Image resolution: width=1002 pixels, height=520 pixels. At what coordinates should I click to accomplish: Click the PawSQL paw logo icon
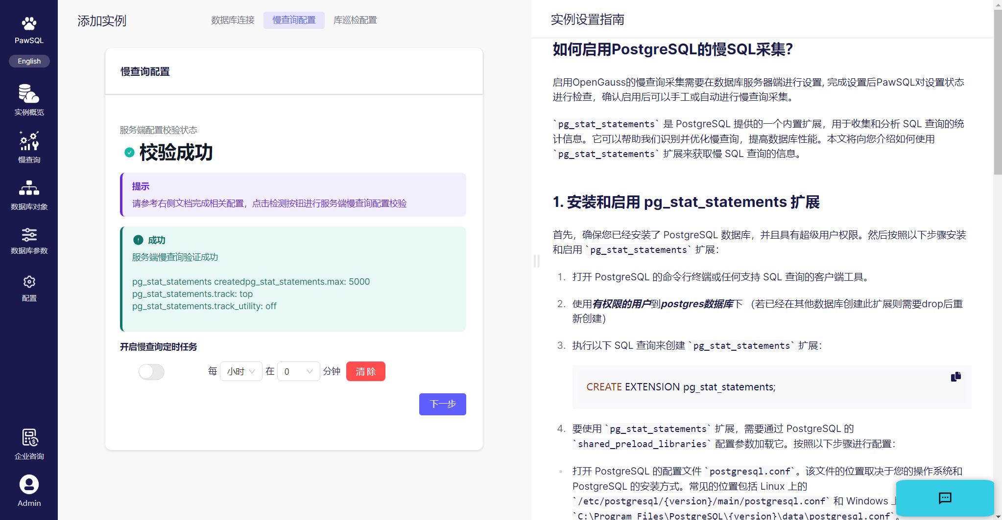29,23
